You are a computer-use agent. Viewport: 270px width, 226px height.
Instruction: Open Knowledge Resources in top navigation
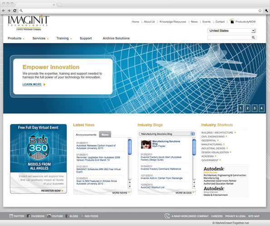coord(173,22)
